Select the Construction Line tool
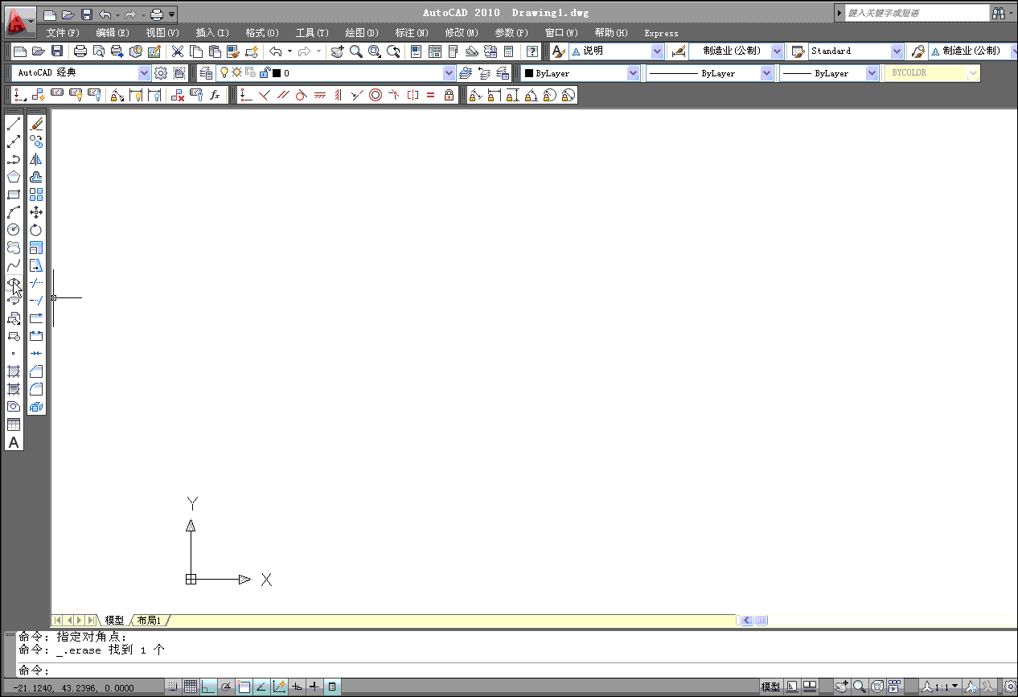 tap(14, 141)
